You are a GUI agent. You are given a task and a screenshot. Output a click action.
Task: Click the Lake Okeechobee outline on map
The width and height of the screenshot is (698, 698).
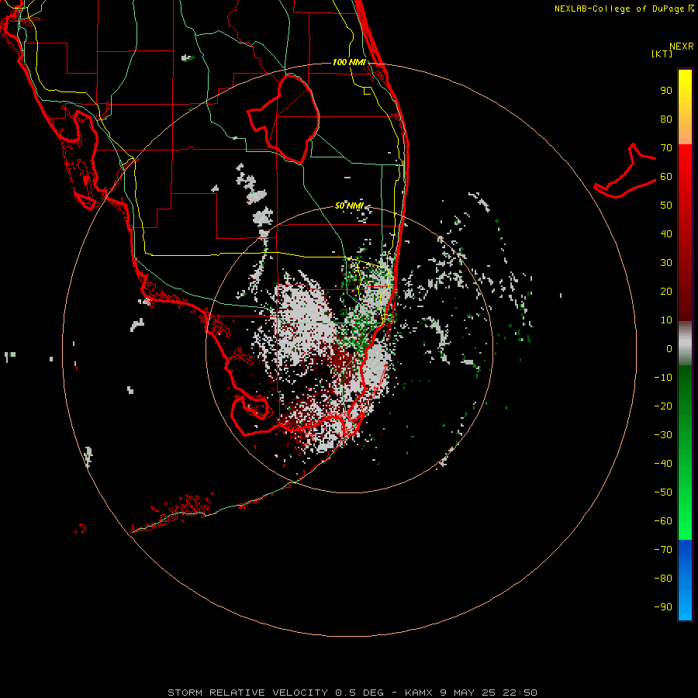point(284,118)
